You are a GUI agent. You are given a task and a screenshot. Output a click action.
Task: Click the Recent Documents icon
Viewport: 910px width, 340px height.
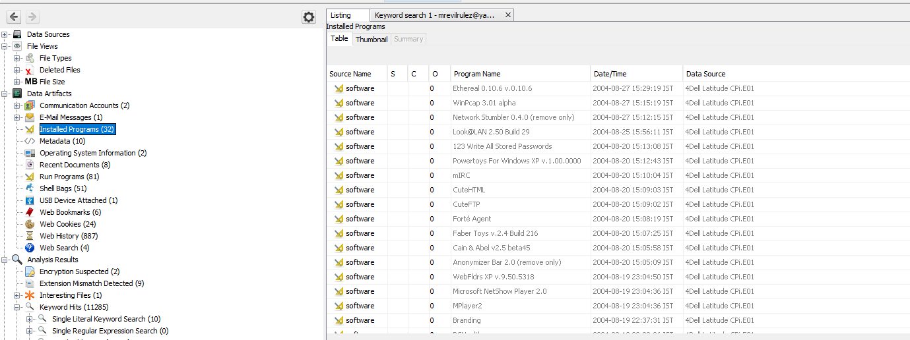click(x=30, y=165)
